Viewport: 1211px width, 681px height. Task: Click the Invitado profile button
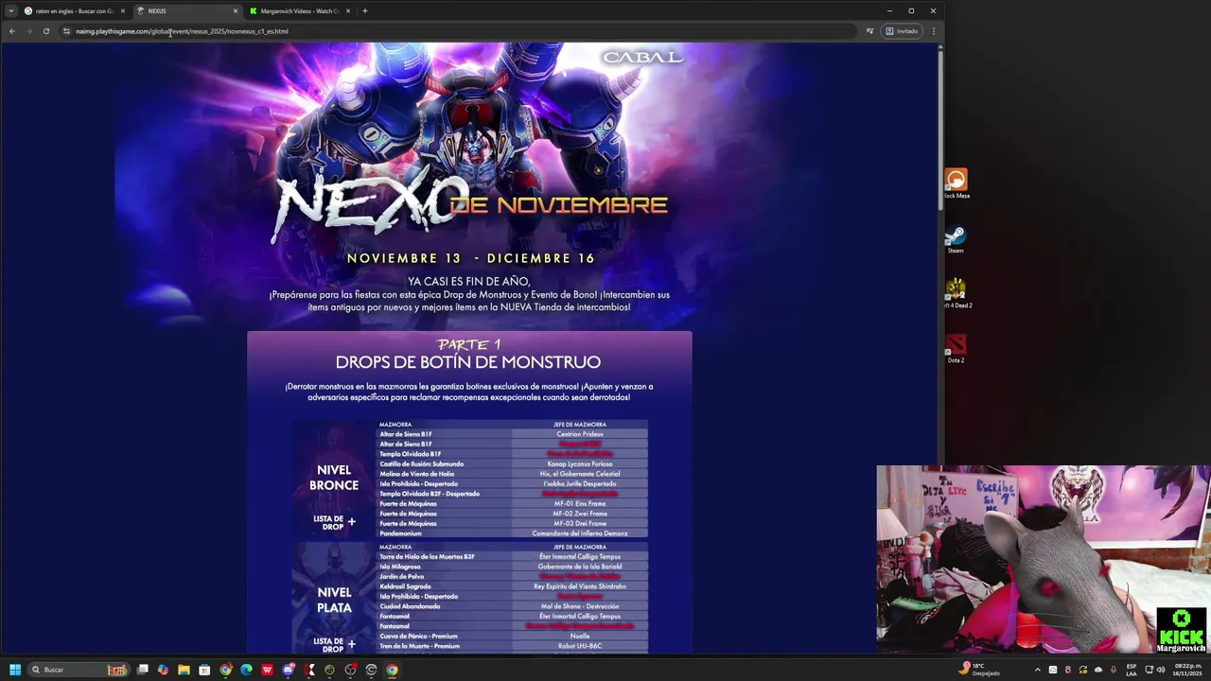(902, 31)
